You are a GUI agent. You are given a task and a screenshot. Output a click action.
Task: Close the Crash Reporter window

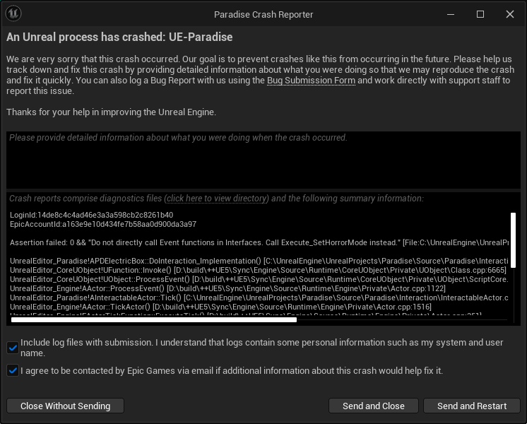(x=510, y=14)
